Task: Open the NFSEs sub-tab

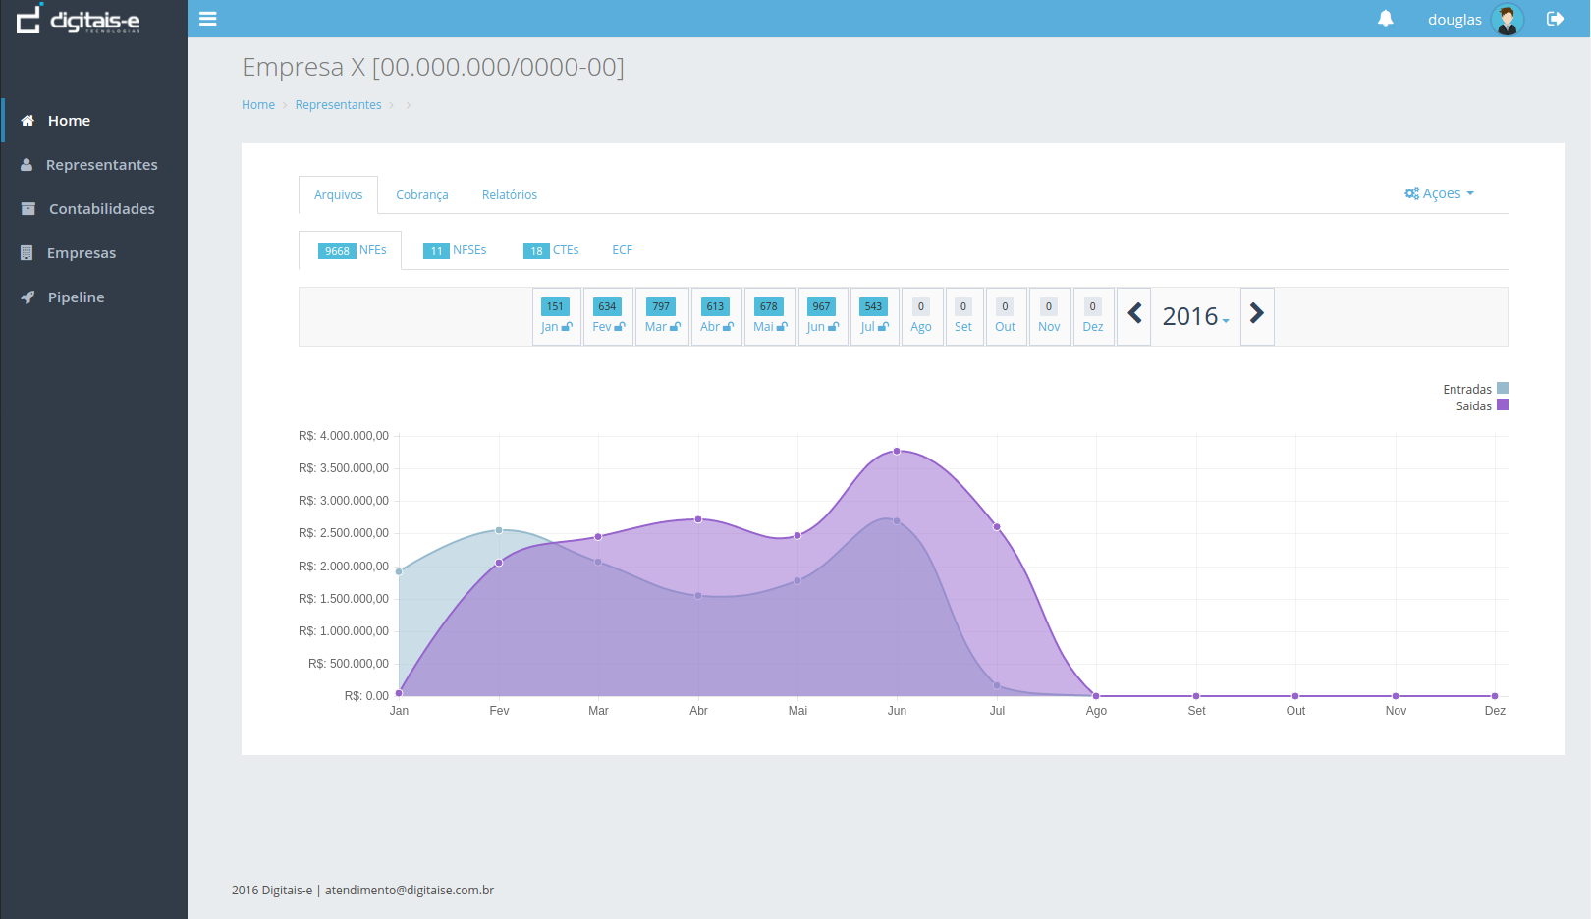Action: 456,250
